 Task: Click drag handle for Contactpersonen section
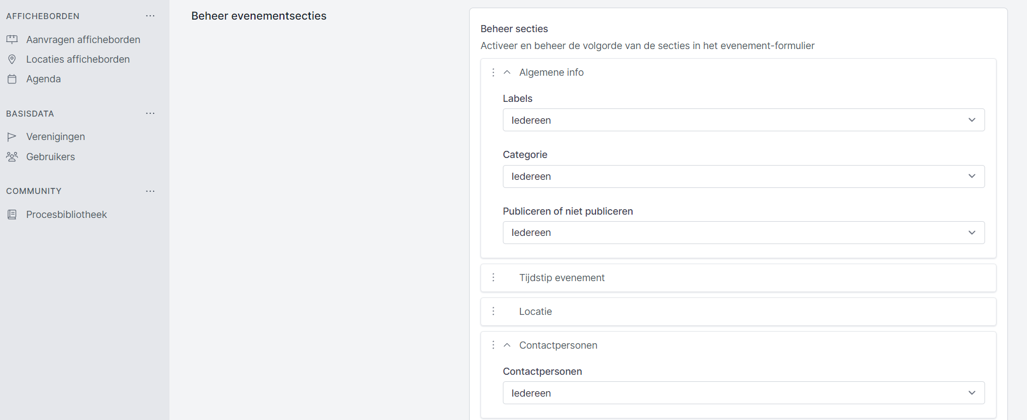click(494, 345)
